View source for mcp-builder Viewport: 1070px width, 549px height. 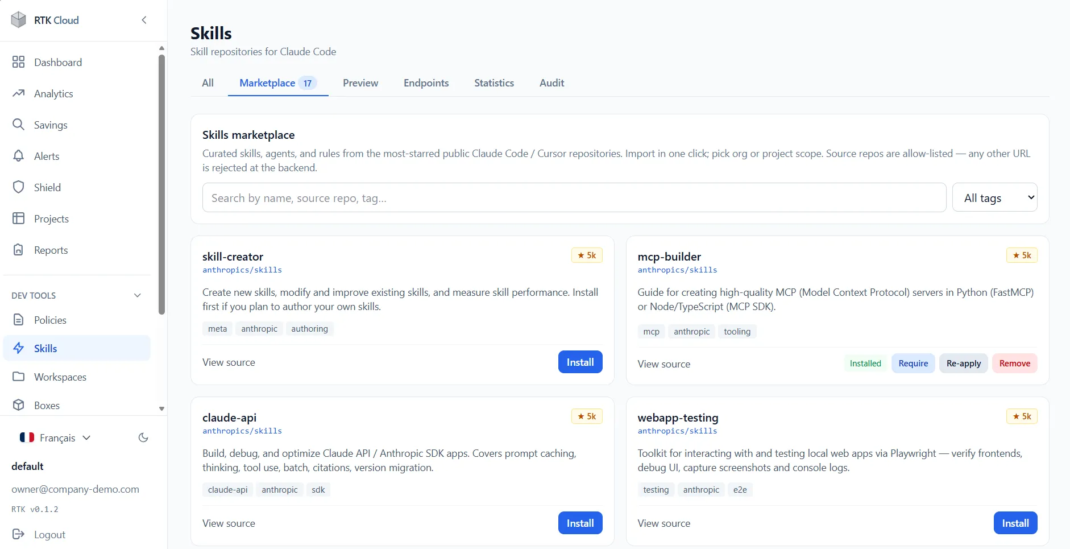coord(664,364)
